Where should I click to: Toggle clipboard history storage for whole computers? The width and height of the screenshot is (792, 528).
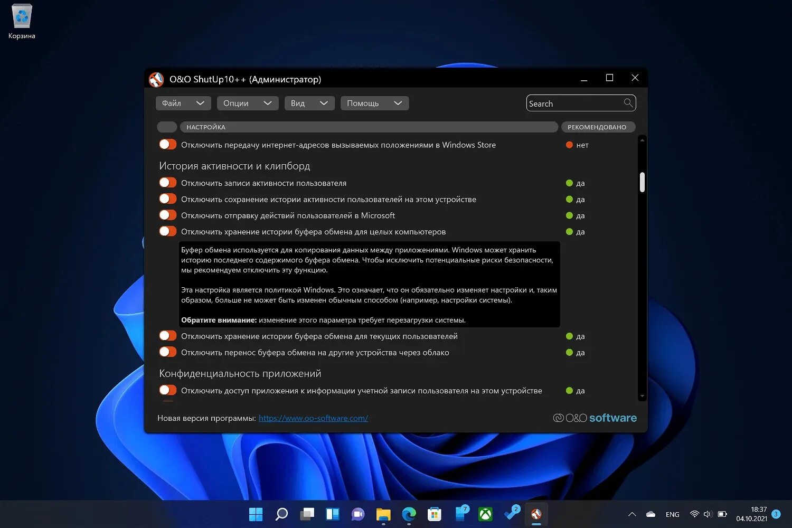(168, 231)
